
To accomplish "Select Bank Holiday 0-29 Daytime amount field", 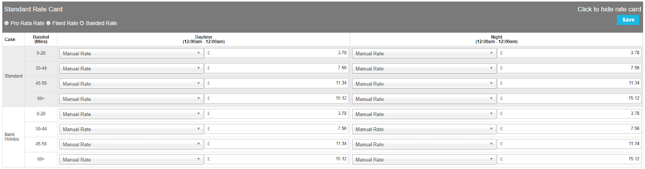I will [x=277, y=114].
